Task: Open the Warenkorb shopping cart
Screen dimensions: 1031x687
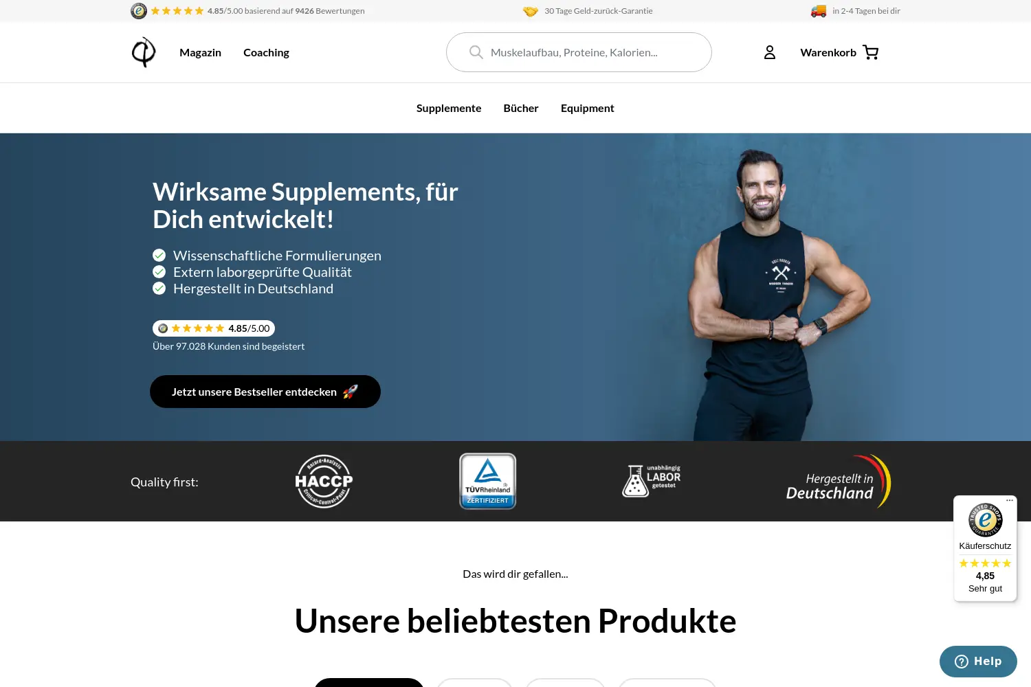Action: [x=839, y=52]
